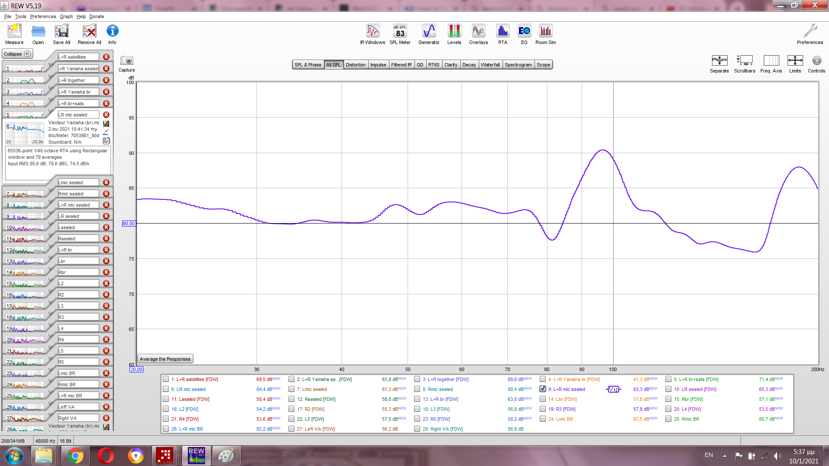Check the Rmic BR trace checkbox
Screen dimensions: 829x466
coord(668,419)
